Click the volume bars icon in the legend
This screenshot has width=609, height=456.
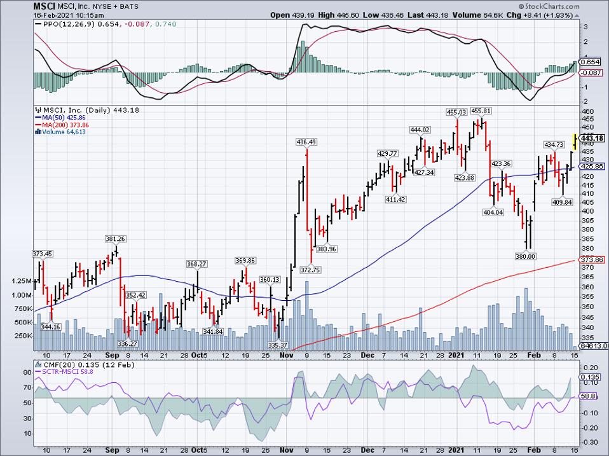[38, 132]
